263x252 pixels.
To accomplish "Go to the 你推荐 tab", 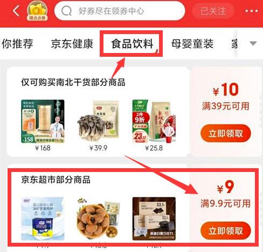I will (x=17, y=44).
